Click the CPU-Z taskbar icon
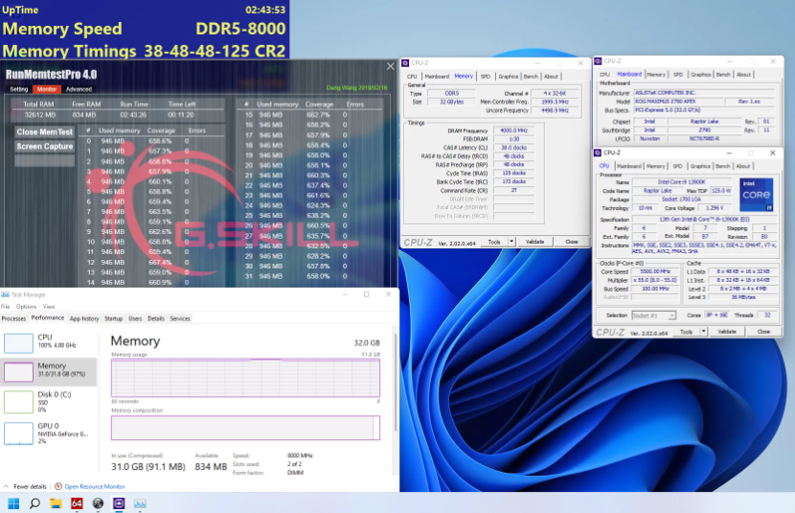This screenshot has height=513, width=795. 119,503
